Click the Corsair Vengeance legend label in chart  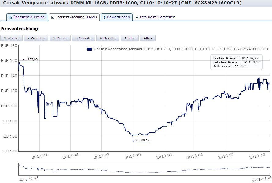point(181,49)
